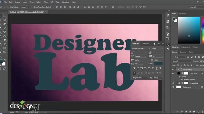Lock layer position
204x114 pixels.
click(x=185, y=66)
